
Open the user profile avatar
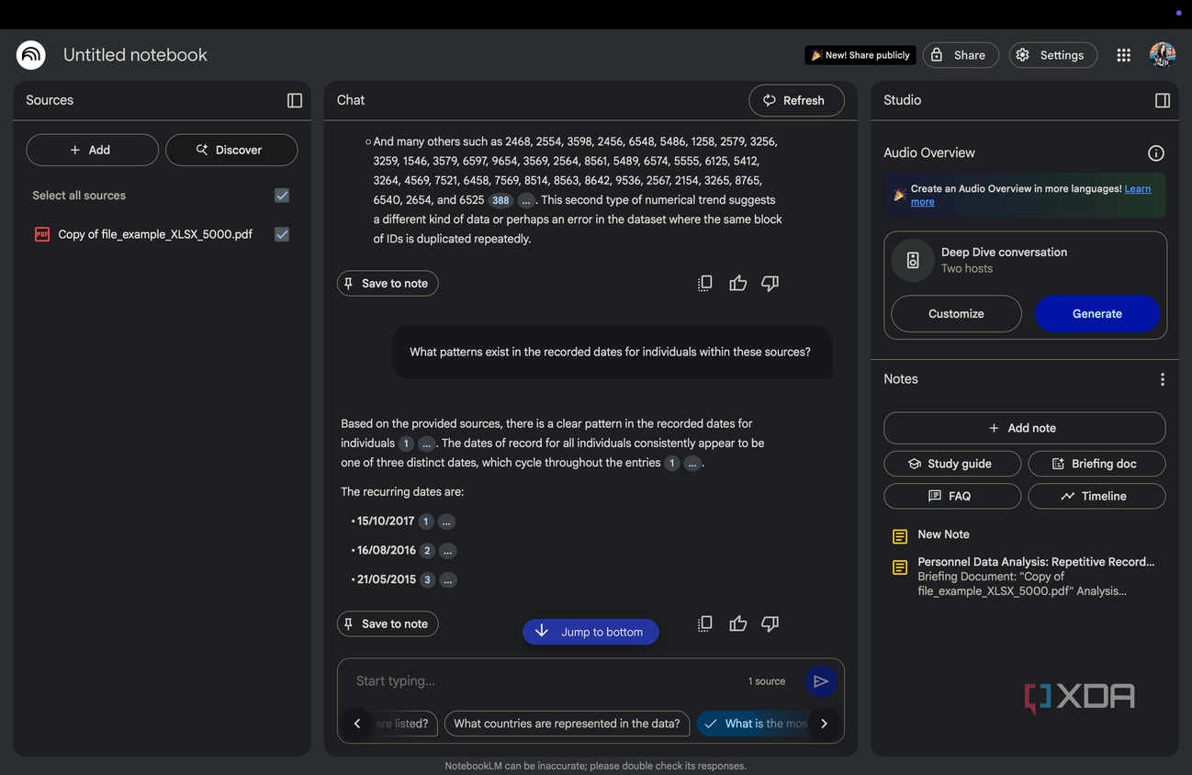click(x=1163, y=54)
